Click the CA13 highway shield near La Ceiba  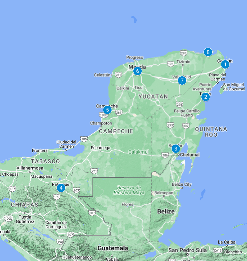218,251
